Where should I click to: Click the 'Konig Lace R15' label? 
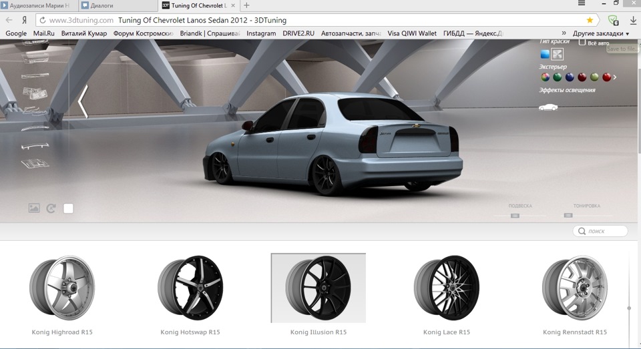[x=447, y=332]
